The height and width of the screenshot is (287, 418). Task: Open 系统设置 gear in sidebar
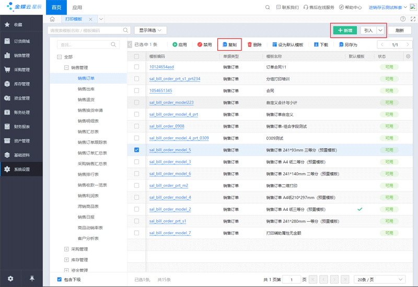coord(7,169)
